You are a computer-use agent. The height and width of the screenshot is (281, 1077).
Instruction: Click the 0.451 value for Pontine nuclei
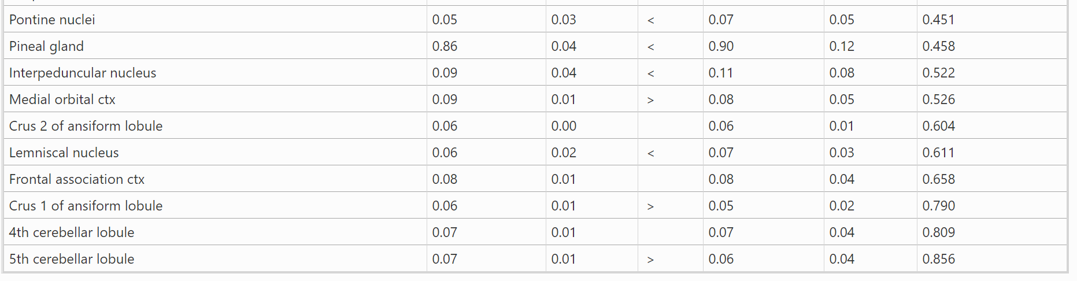click(938, 20)
